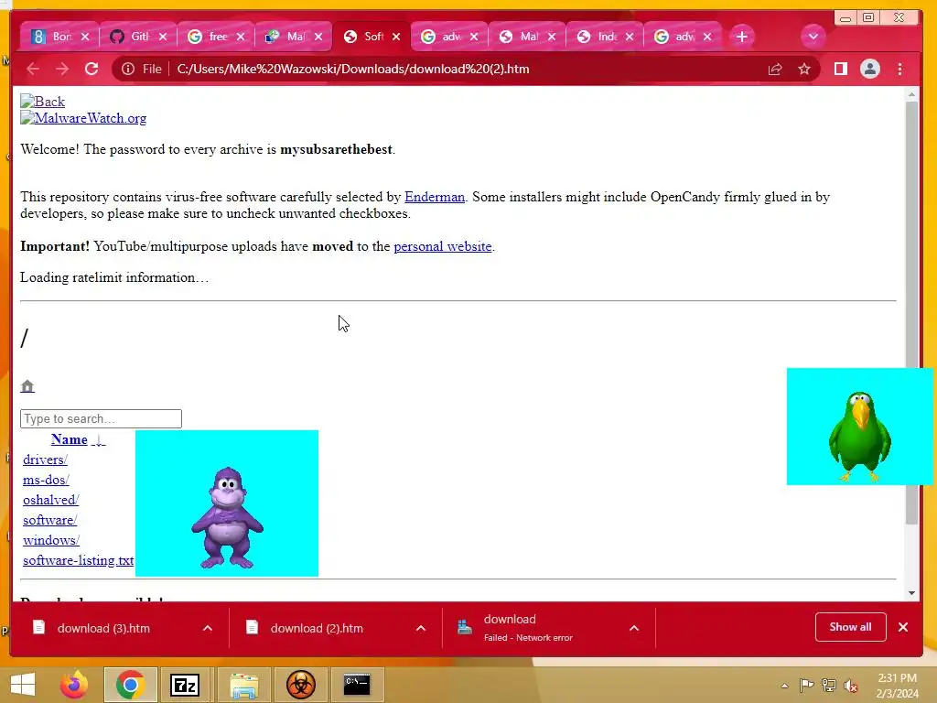Close the Bon tab
The image size is (937, 703).
85,37
